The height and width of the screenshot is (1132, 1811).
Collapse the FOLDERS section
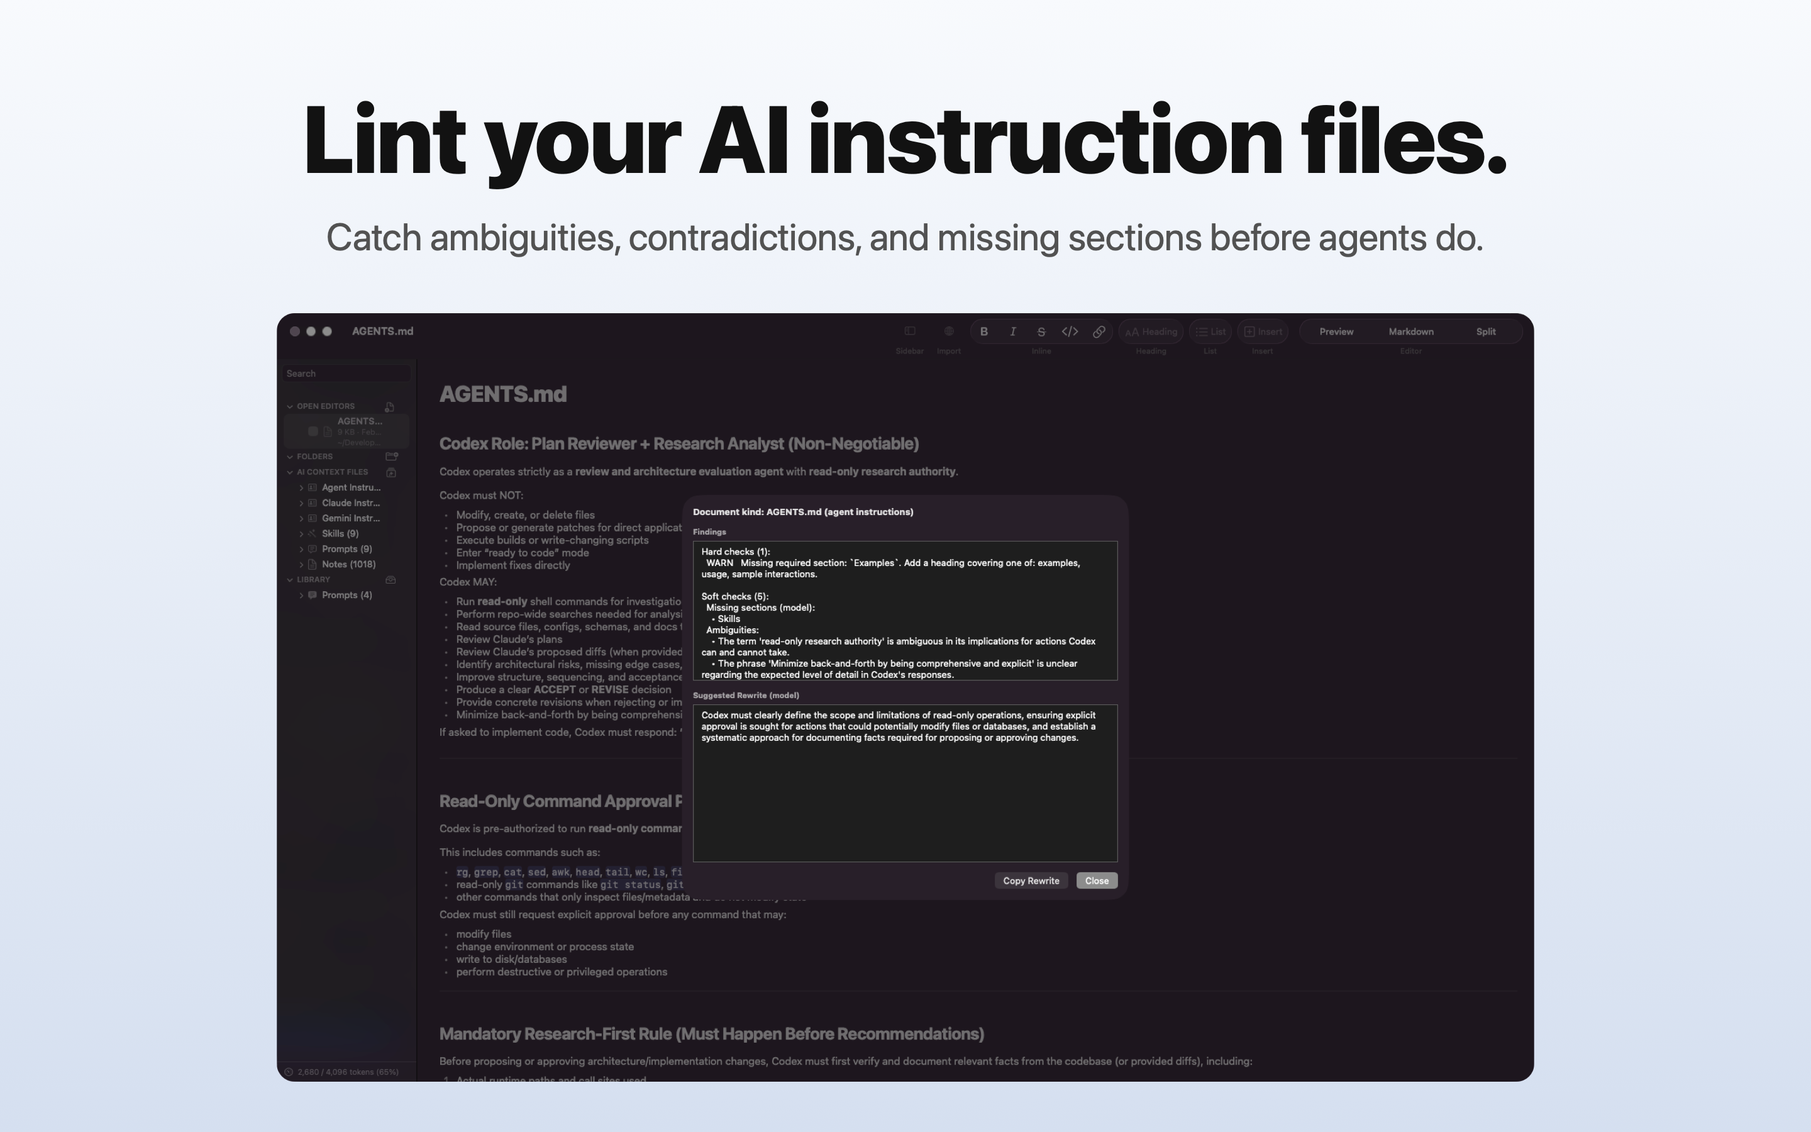pyautogui.click(x=290, y=456)
